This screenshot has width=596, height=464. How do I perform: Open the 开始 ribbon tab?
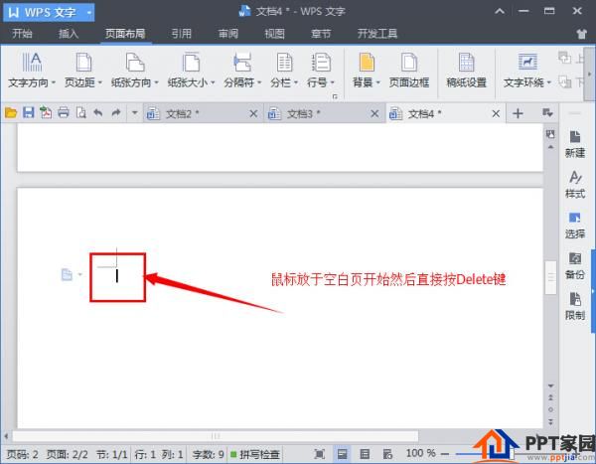click(22, 34)
